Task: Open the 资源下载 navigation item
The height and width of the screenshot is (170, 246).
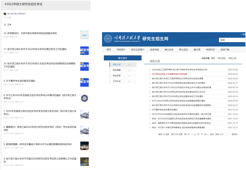Action: pyautogui.click(x=225, y=50)
